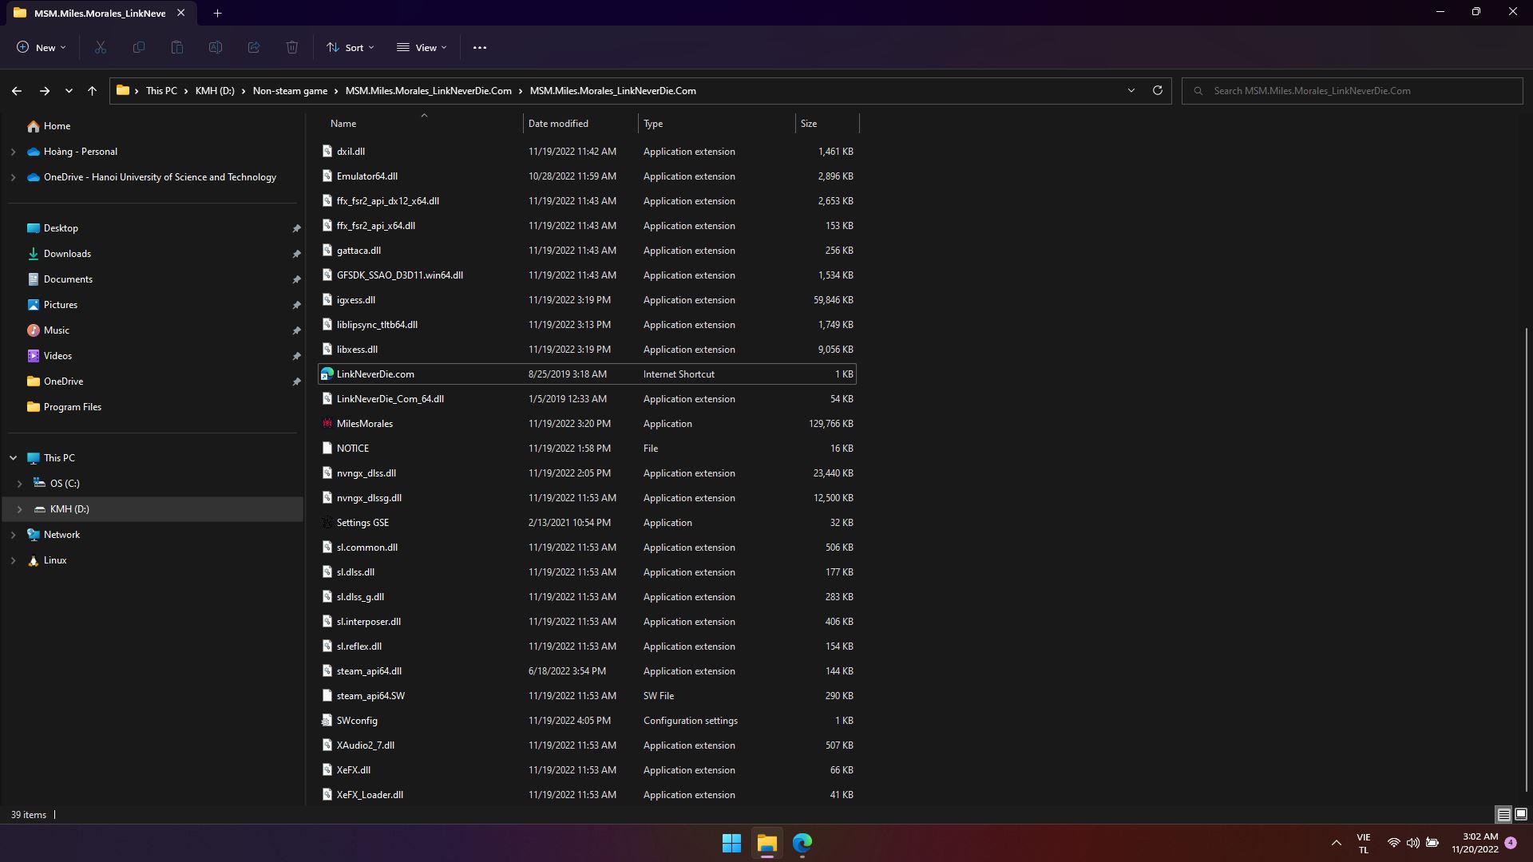
Task: Open the See more (three dots) menu
Action: click(x=480, y=48)
